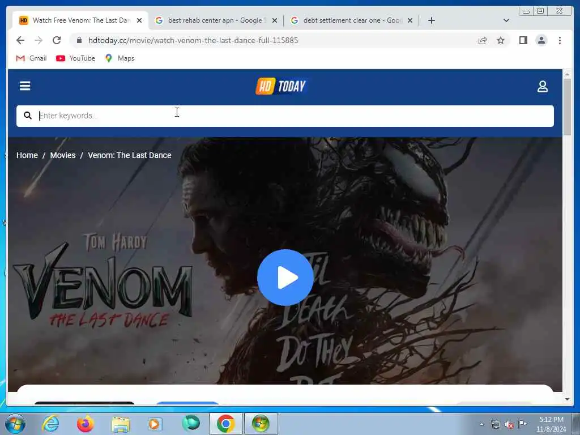The height and width of the screenshot is (435, 580).
Task: Open Chrome side panel
Action: (523, 40)
